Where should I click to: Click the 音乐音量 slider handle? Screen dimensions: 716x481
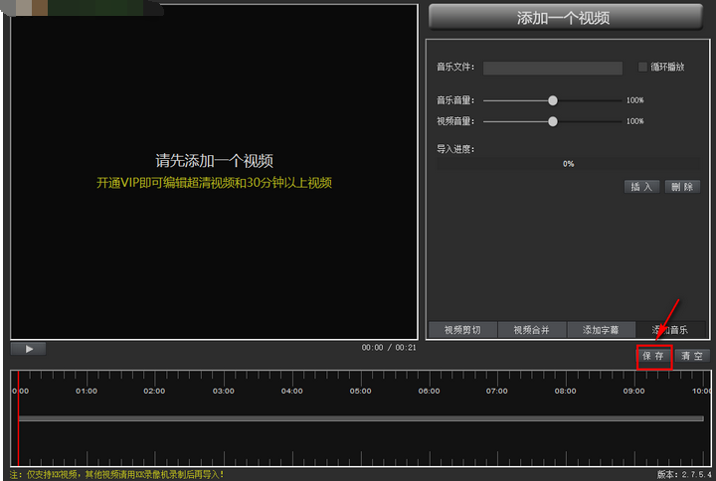[553, 100]
